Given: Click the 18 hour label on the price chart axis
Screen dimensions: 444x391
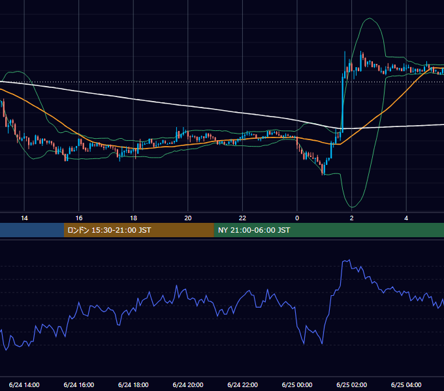Looking at the screenshot, I should [133, 218].
